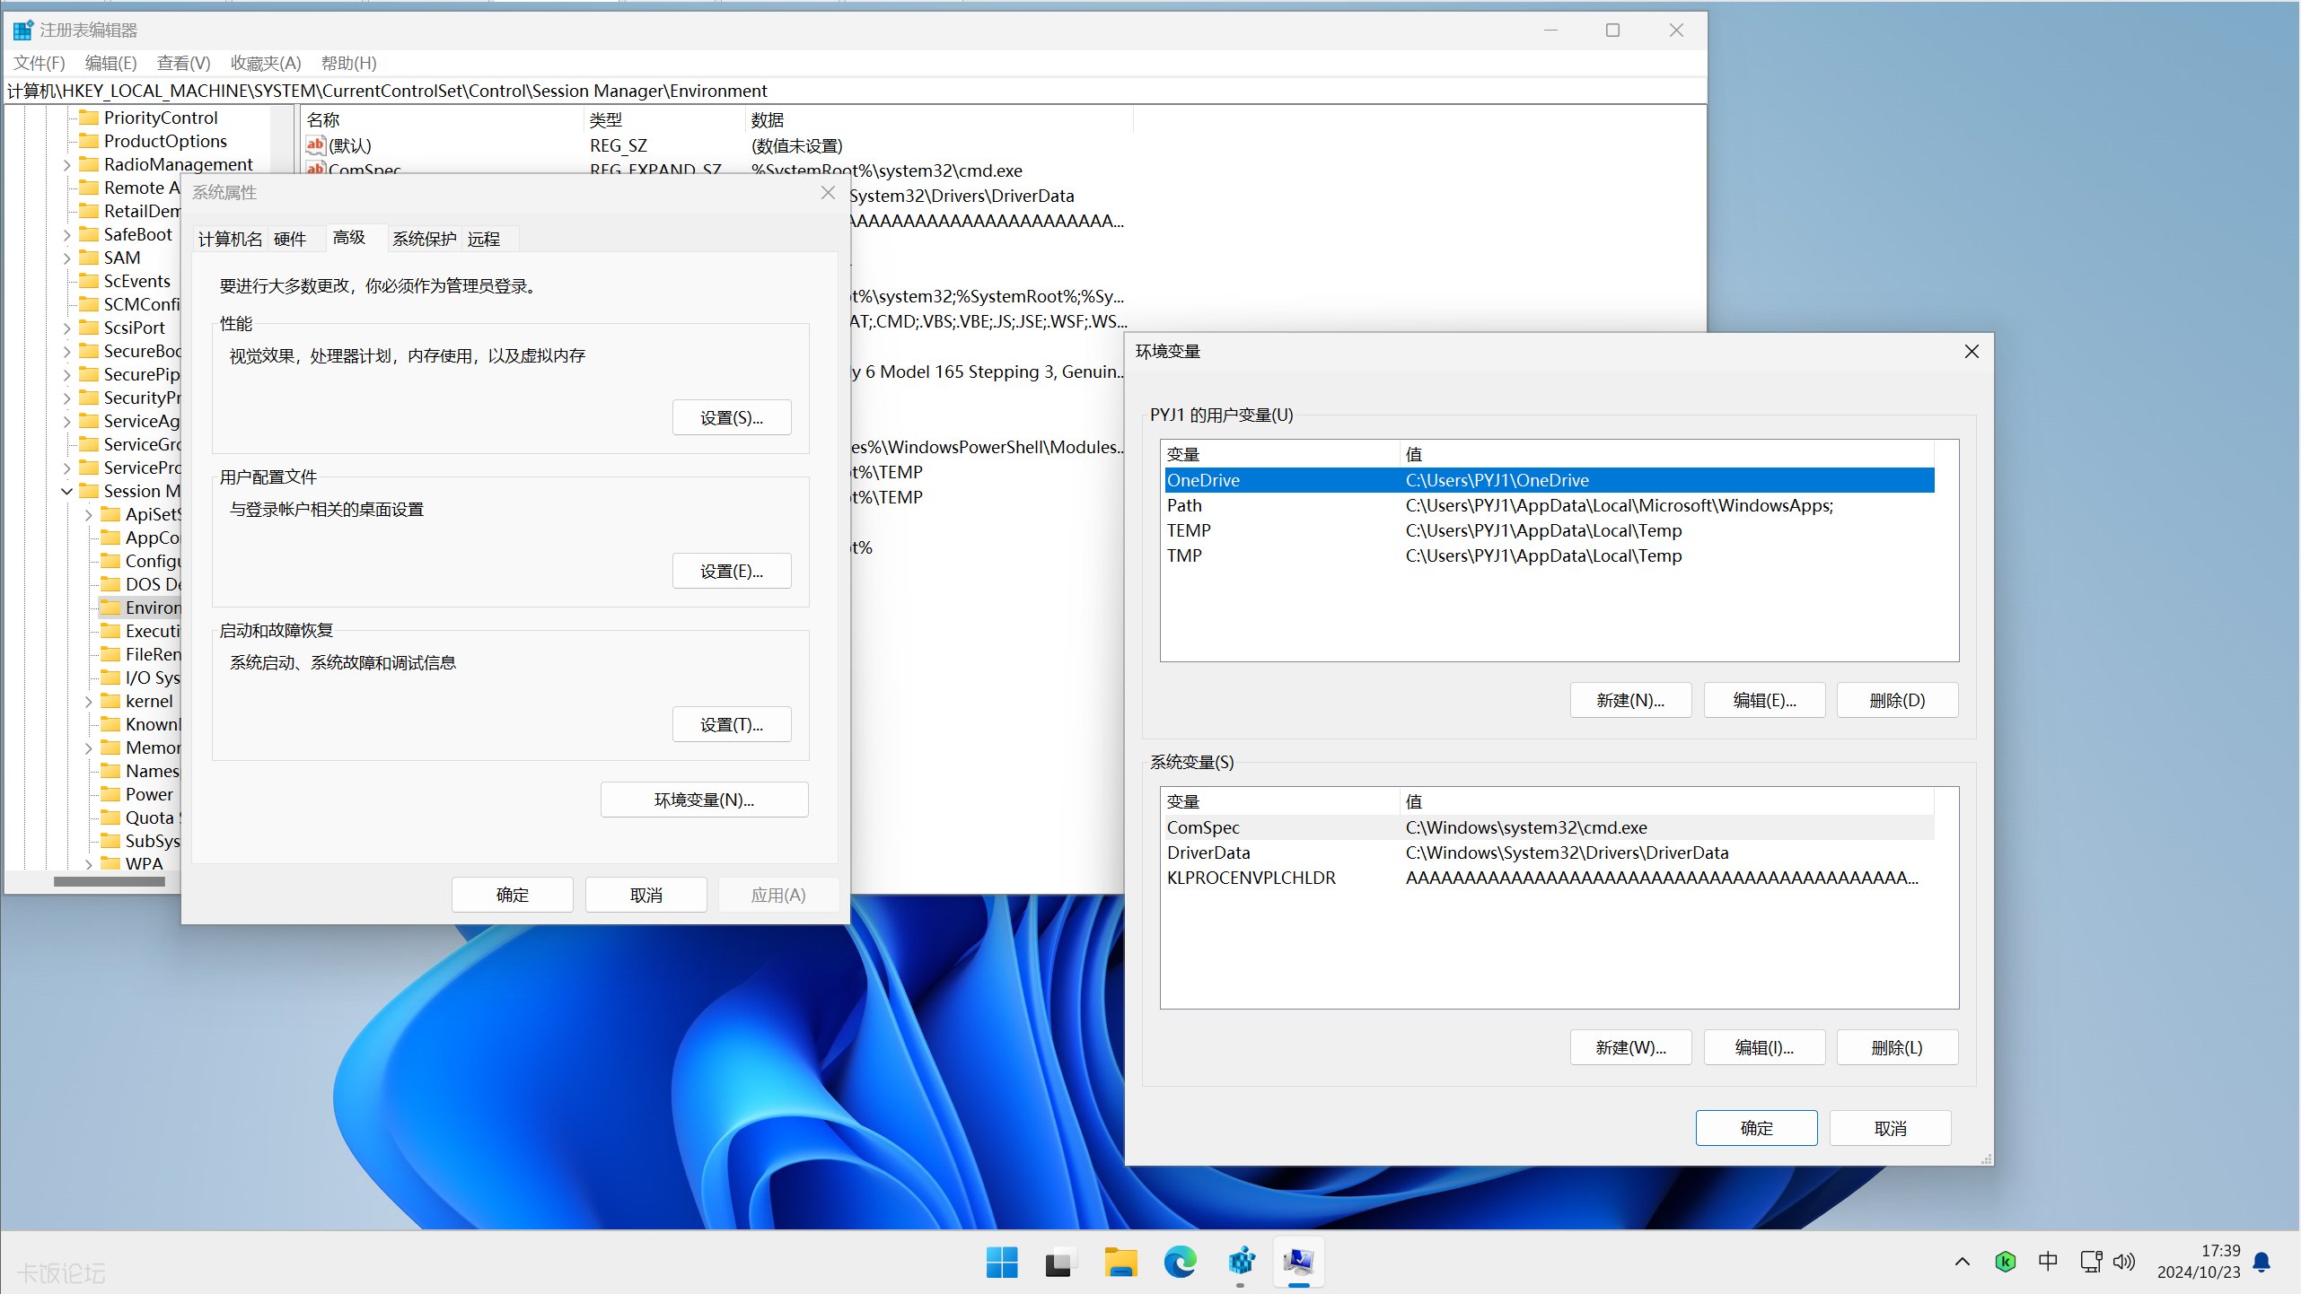Show hidden system tray icons

click(1963, 1262)
